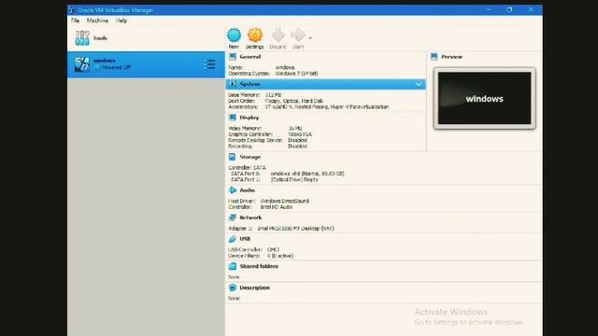598x336 pixels.
Task: Open the Display section heading link
Action: pos(249,118)
